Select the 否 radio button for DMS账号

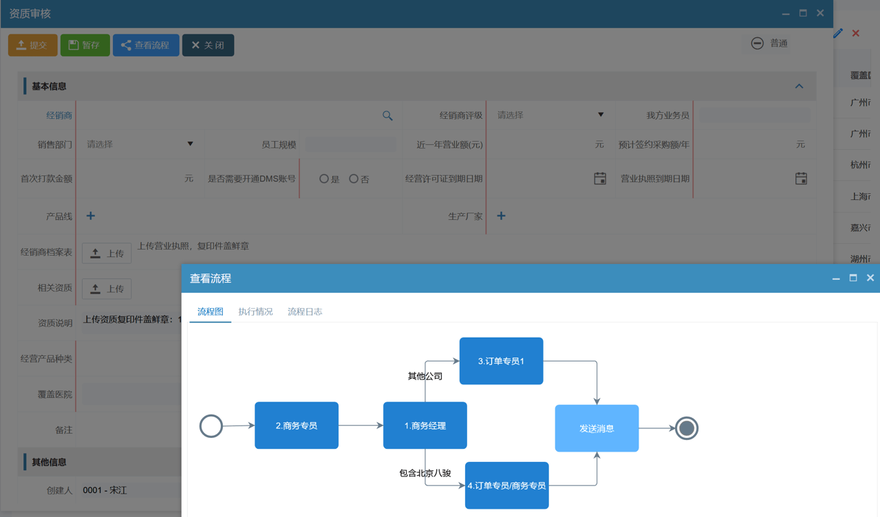pyautogui.click(x=353, y=178)
